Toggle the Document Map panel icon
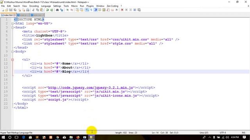 coord(104,10)
